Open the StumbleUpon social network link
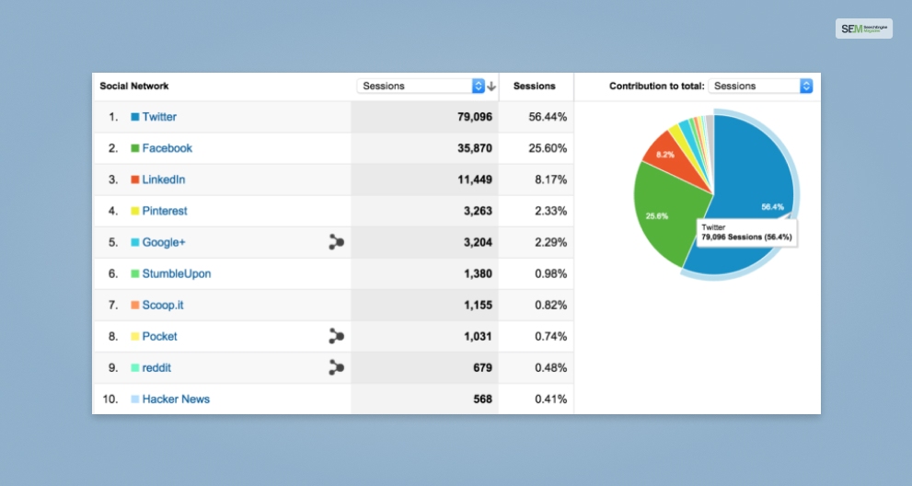The width and height of the screenshot is (912, 486). pyautogui.click(x=177, y=274)
